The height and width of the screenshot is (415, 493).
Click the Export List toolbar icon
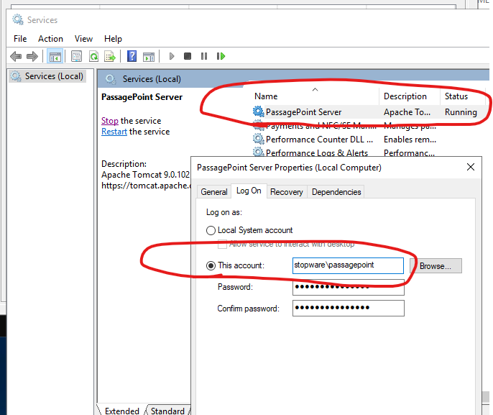point(110,56)
